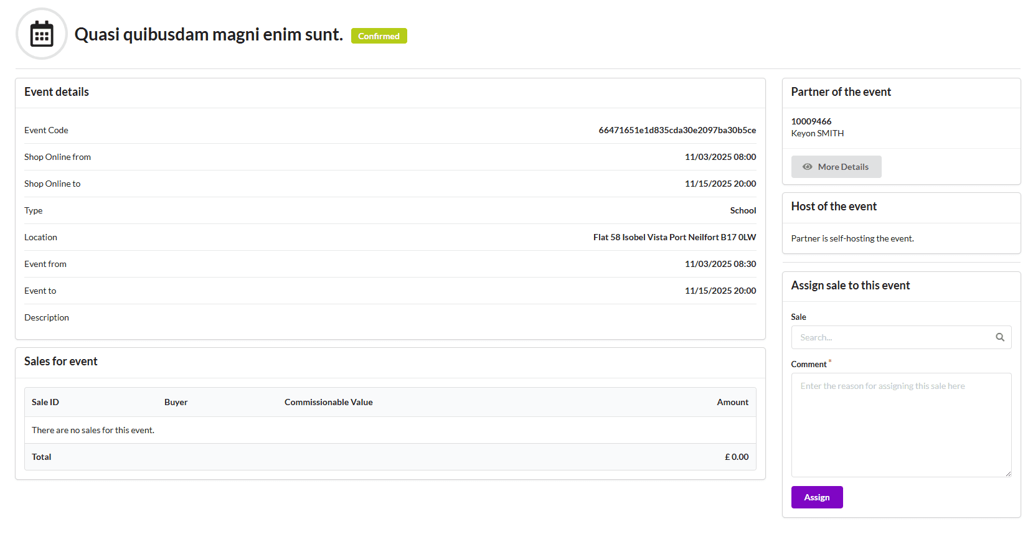Click into the Comment text area
Viewport: 1033px width, 552px height.
900,424
